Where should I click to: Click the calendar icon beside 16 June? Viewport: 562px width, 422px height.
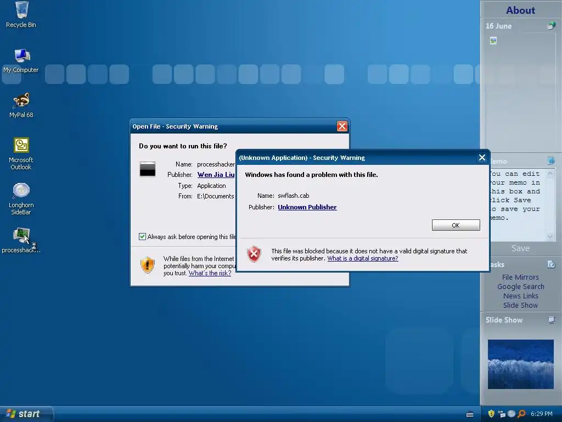coord(552,26)
